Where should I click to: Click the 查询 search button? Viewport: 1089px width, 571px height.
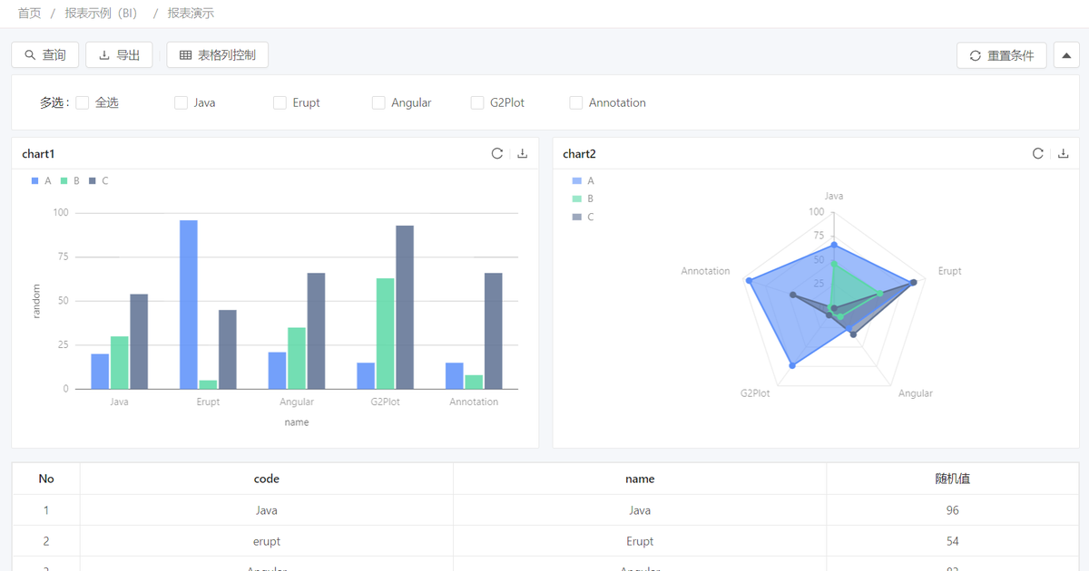[x=45, y=55]
